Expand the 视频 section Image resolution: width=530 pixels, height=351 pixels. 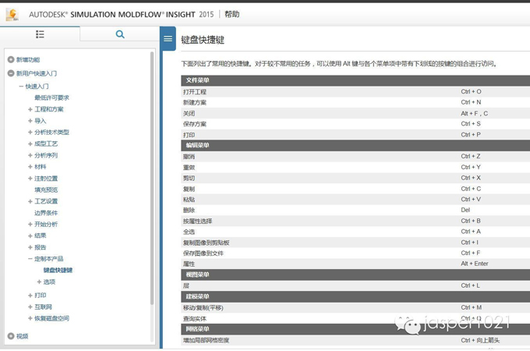[x=11, y=336]
